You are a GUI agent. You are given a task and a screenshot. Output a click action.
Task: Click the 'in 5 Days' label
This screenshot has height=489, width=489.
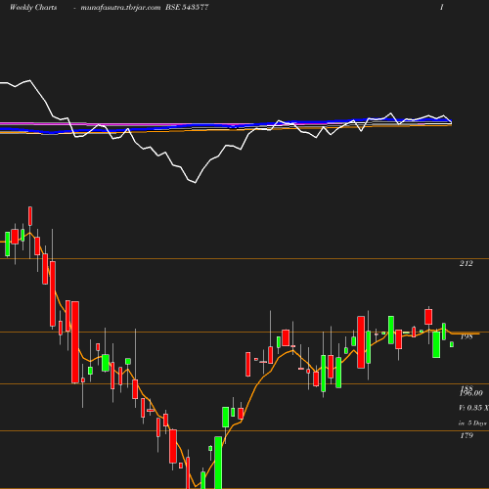tap(472, 423)
